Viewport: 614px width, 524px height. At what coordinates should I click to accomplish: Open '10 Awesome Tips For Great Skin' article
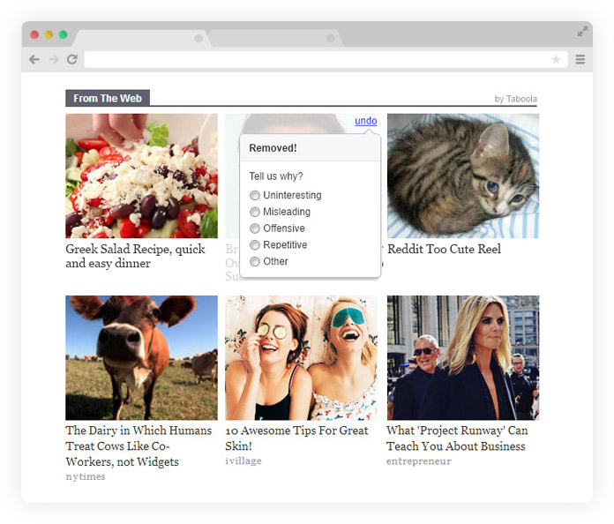pyautogui.click(x=296, y=438)
